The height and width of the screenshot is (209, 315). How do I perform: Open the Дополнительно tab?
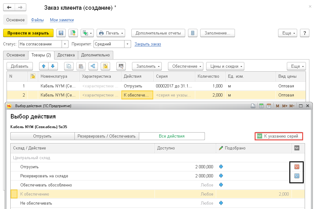coord(95,55)
